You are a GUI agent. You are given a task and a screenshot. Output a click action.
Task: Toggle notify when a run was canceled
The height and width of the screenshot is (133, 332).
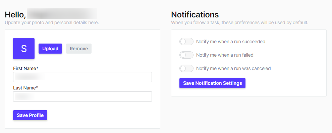(x=186, y=68)
